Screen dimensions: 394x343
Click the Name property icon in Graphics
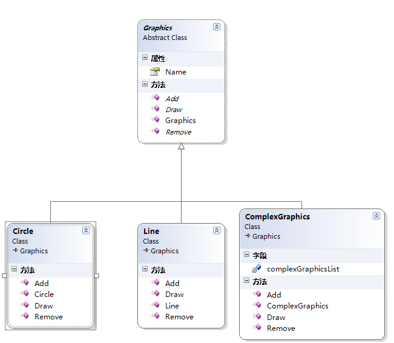tap(155, 72)
